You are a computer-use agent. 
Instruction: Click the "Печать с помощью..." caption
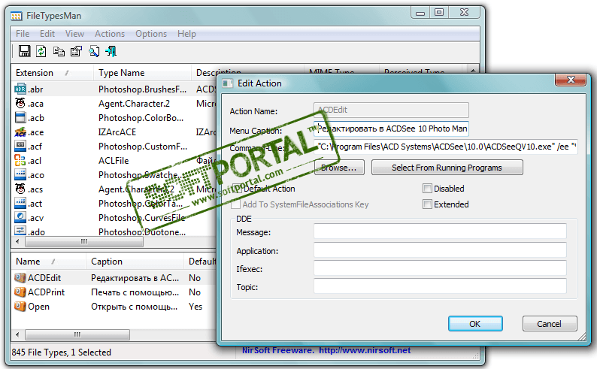(x=135, y=292)
